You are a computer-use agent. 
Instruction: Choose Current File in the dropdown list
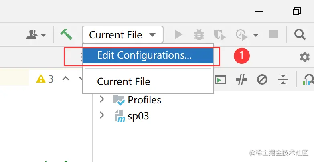(148, 81)
